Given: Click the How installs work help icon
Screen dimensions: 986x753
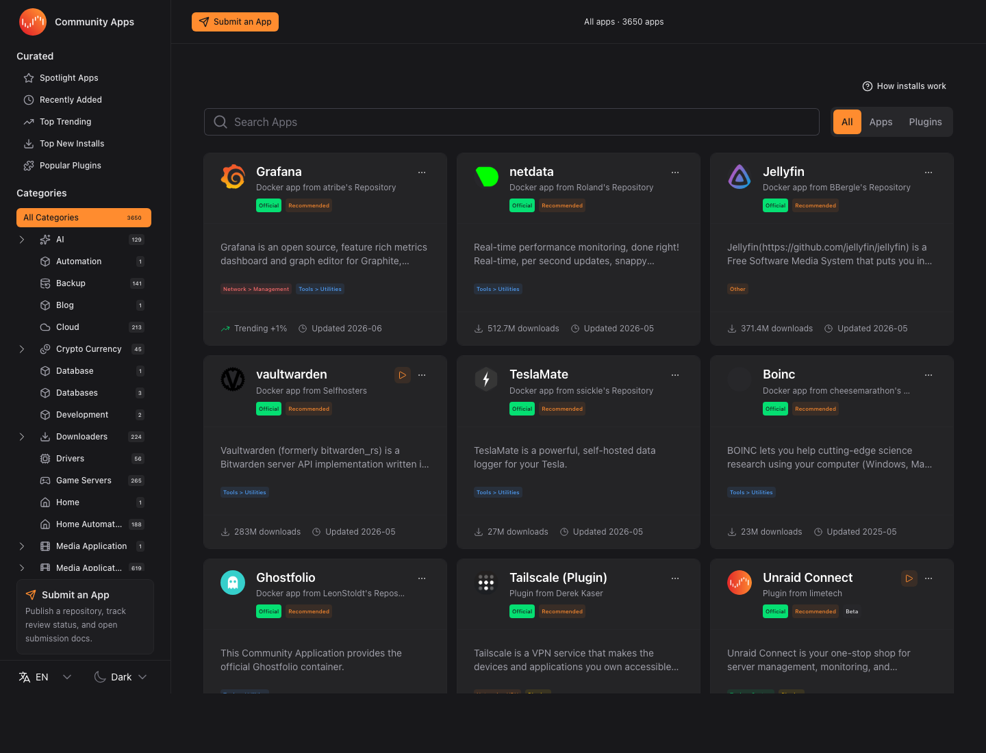Looking at the screenshot, I should (x=868, y=86).
